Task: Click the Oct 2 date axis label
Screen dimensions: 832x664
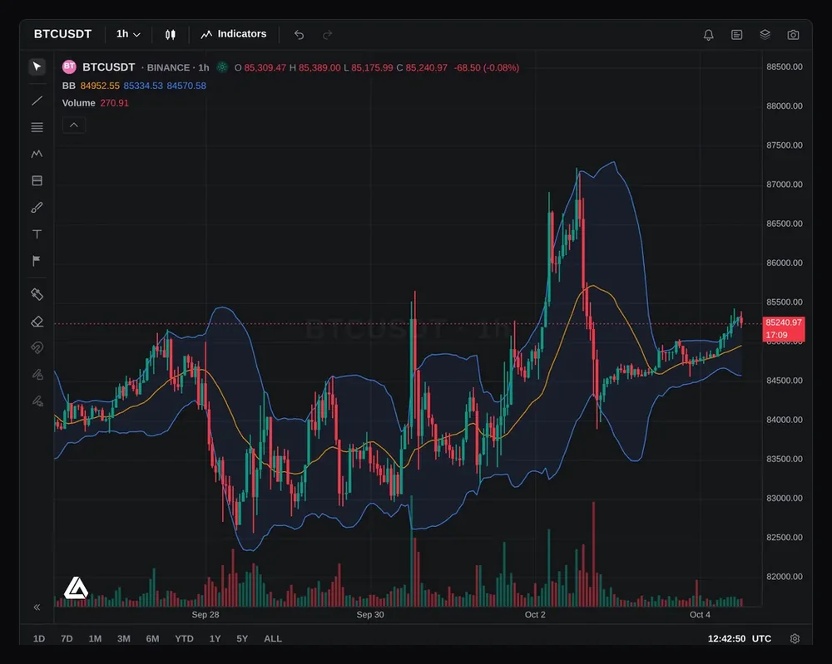Action: point(535,615)
